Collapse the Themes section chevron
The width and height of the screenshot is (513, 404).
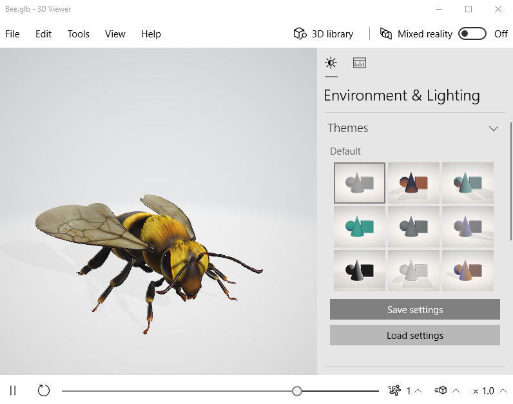pyautogui.click(x=494, y=128)
